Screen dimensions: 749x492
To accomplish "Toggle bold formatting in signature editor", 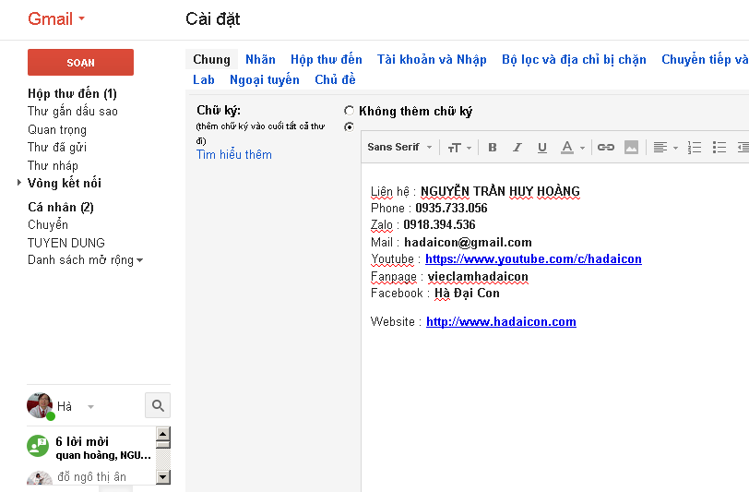I will (x=493, y=148).
